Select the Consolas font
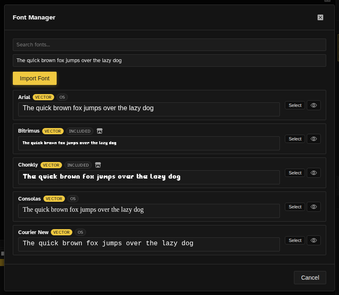 coord(295,207)
